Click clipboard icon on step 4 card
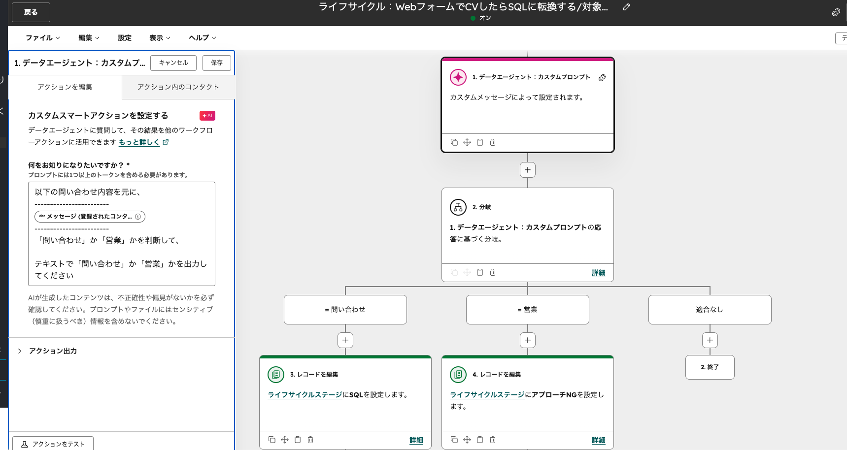This screenshot has width=847, height=450. [x=480, y=440]
